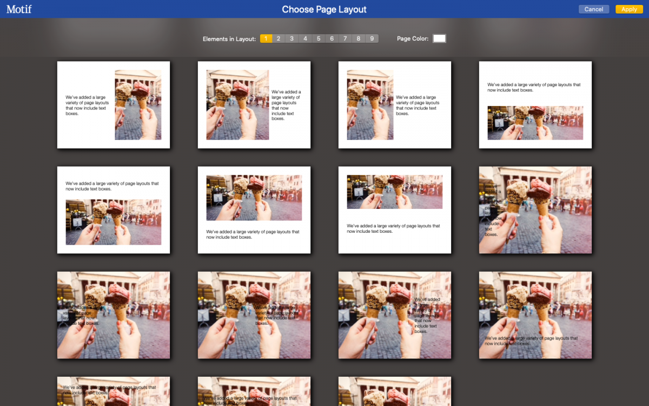
Task: Select 1 element in layout
Action: coord(266,38)
